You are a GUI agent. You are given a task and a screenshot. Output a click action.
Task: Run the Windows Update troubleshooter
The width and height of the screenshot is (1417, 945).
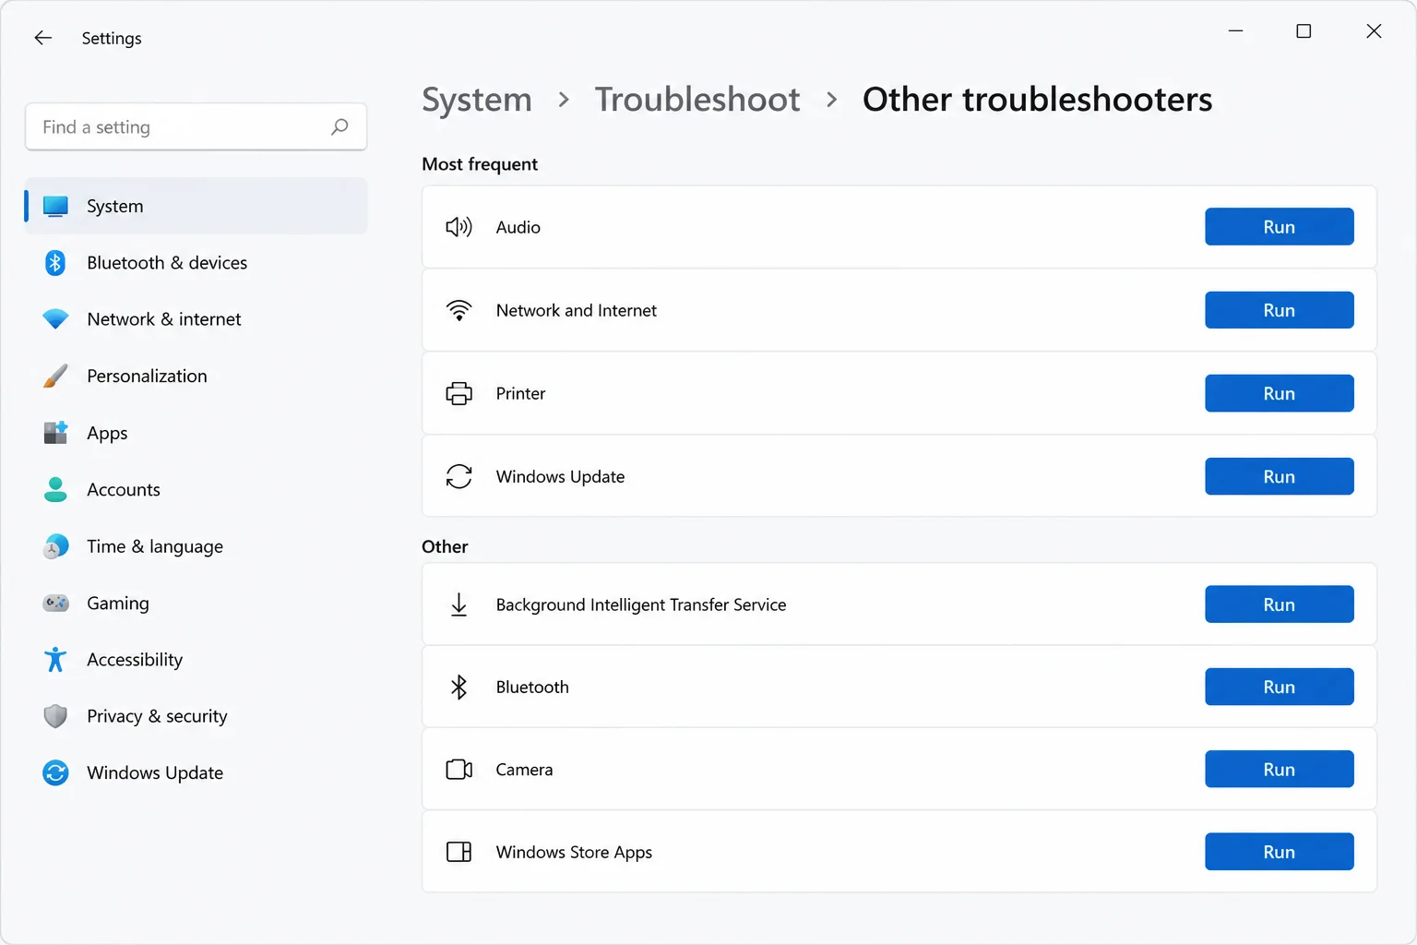pos(1279,476)
